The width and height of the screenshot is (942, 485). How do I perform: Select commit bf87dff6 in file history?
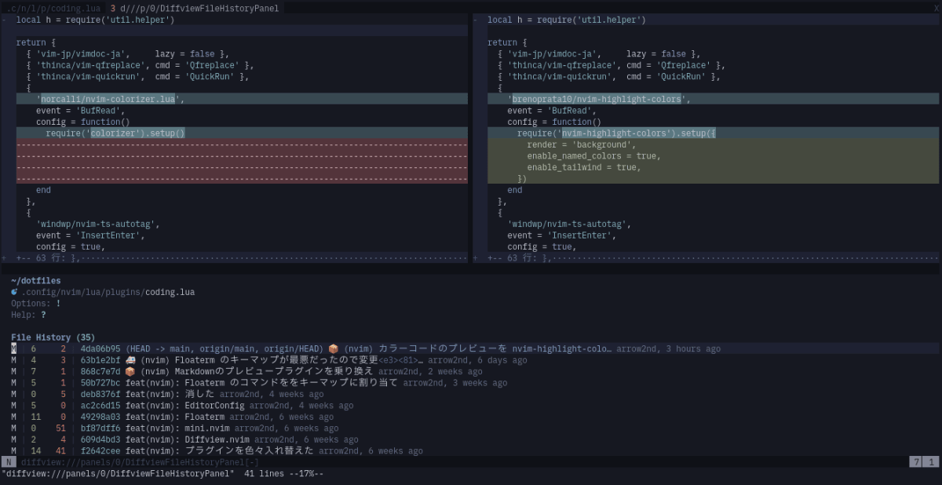pyautogui.click(x=100, y=428)
